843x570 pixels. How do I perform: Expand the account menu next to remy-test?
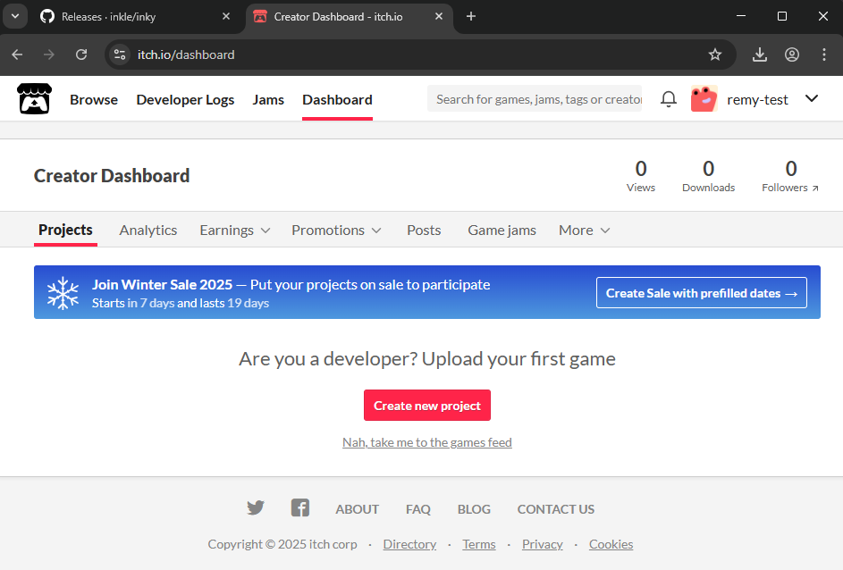(812, 98)
